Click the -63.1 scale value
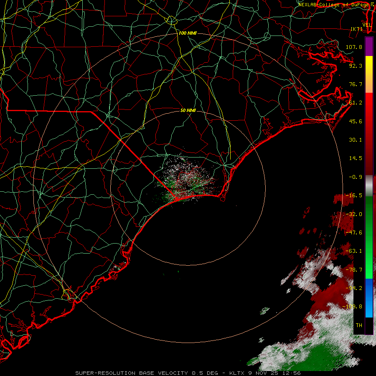Viewport: 376px width, 376px height. tap(354, 251)
